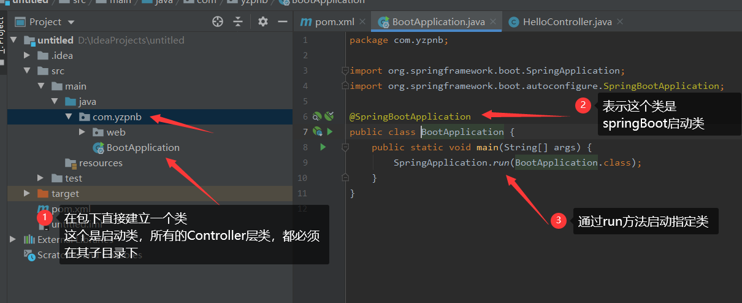Click line number 9 in the gutter
The width and height of the screenshot is (742, 303).
tap(304, 163)
